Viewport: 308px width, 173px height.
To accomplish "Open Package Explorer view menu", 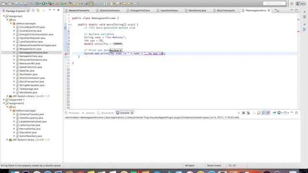I will tap(50, 10).
